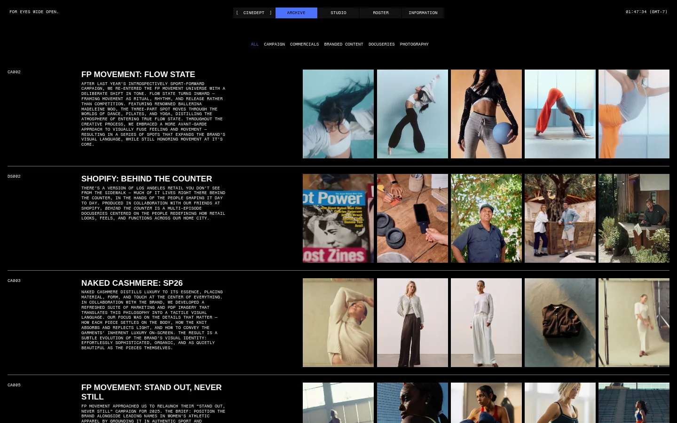The width and height of the screenshot is (677, 423).
Task: Click the Naked Cashmere description paragraph
Action: click(x=152, y=320)
